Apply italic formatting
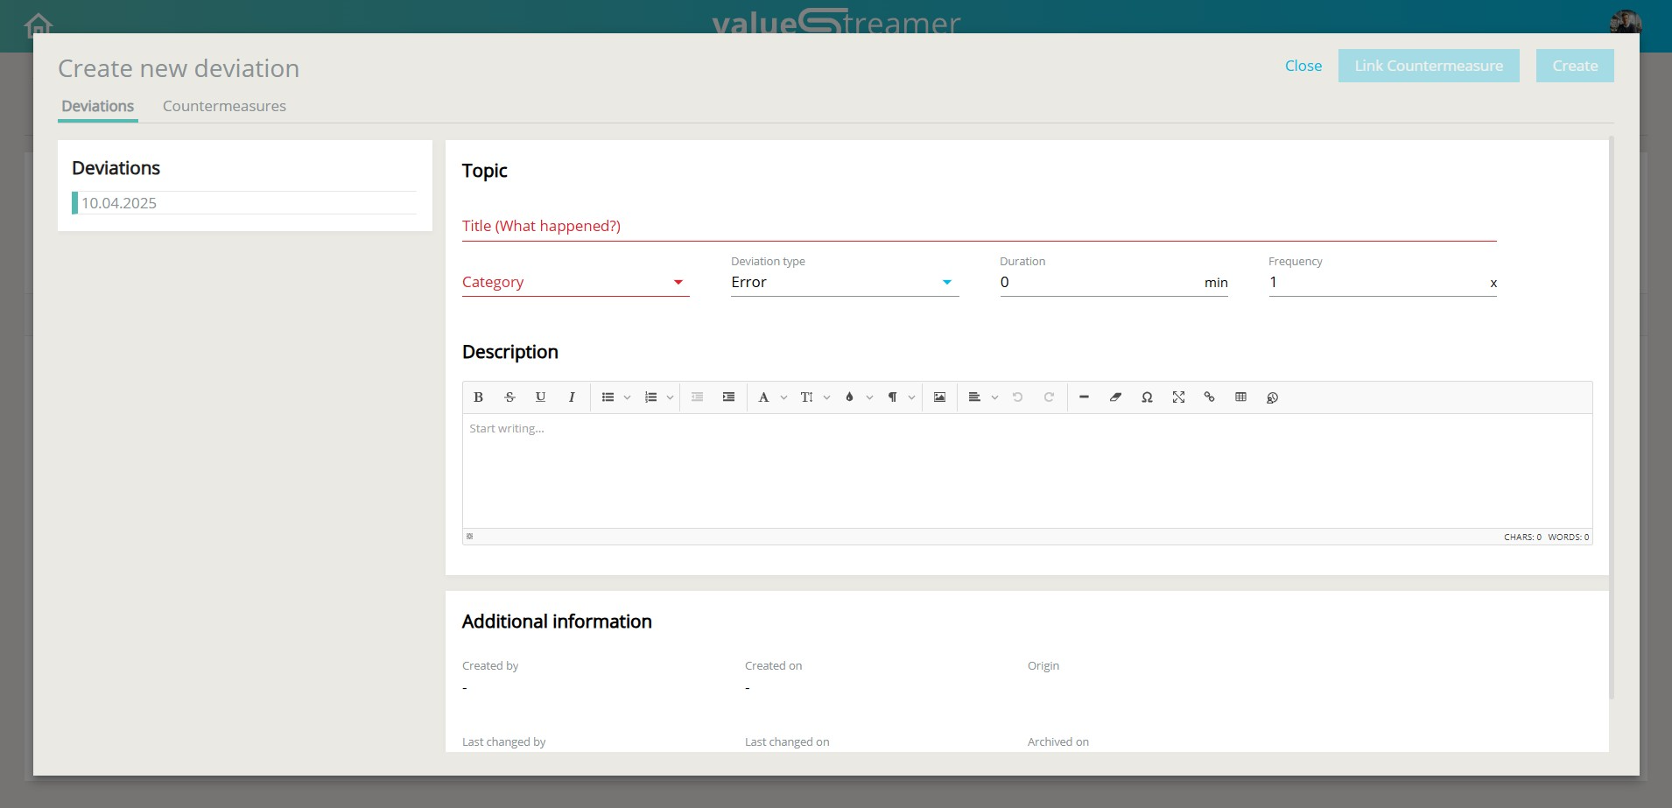 (x=572, y=397)
